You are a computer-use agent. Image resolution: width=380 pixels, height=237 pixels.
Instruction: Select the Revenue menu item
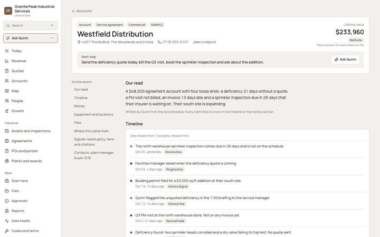point(31,61)
